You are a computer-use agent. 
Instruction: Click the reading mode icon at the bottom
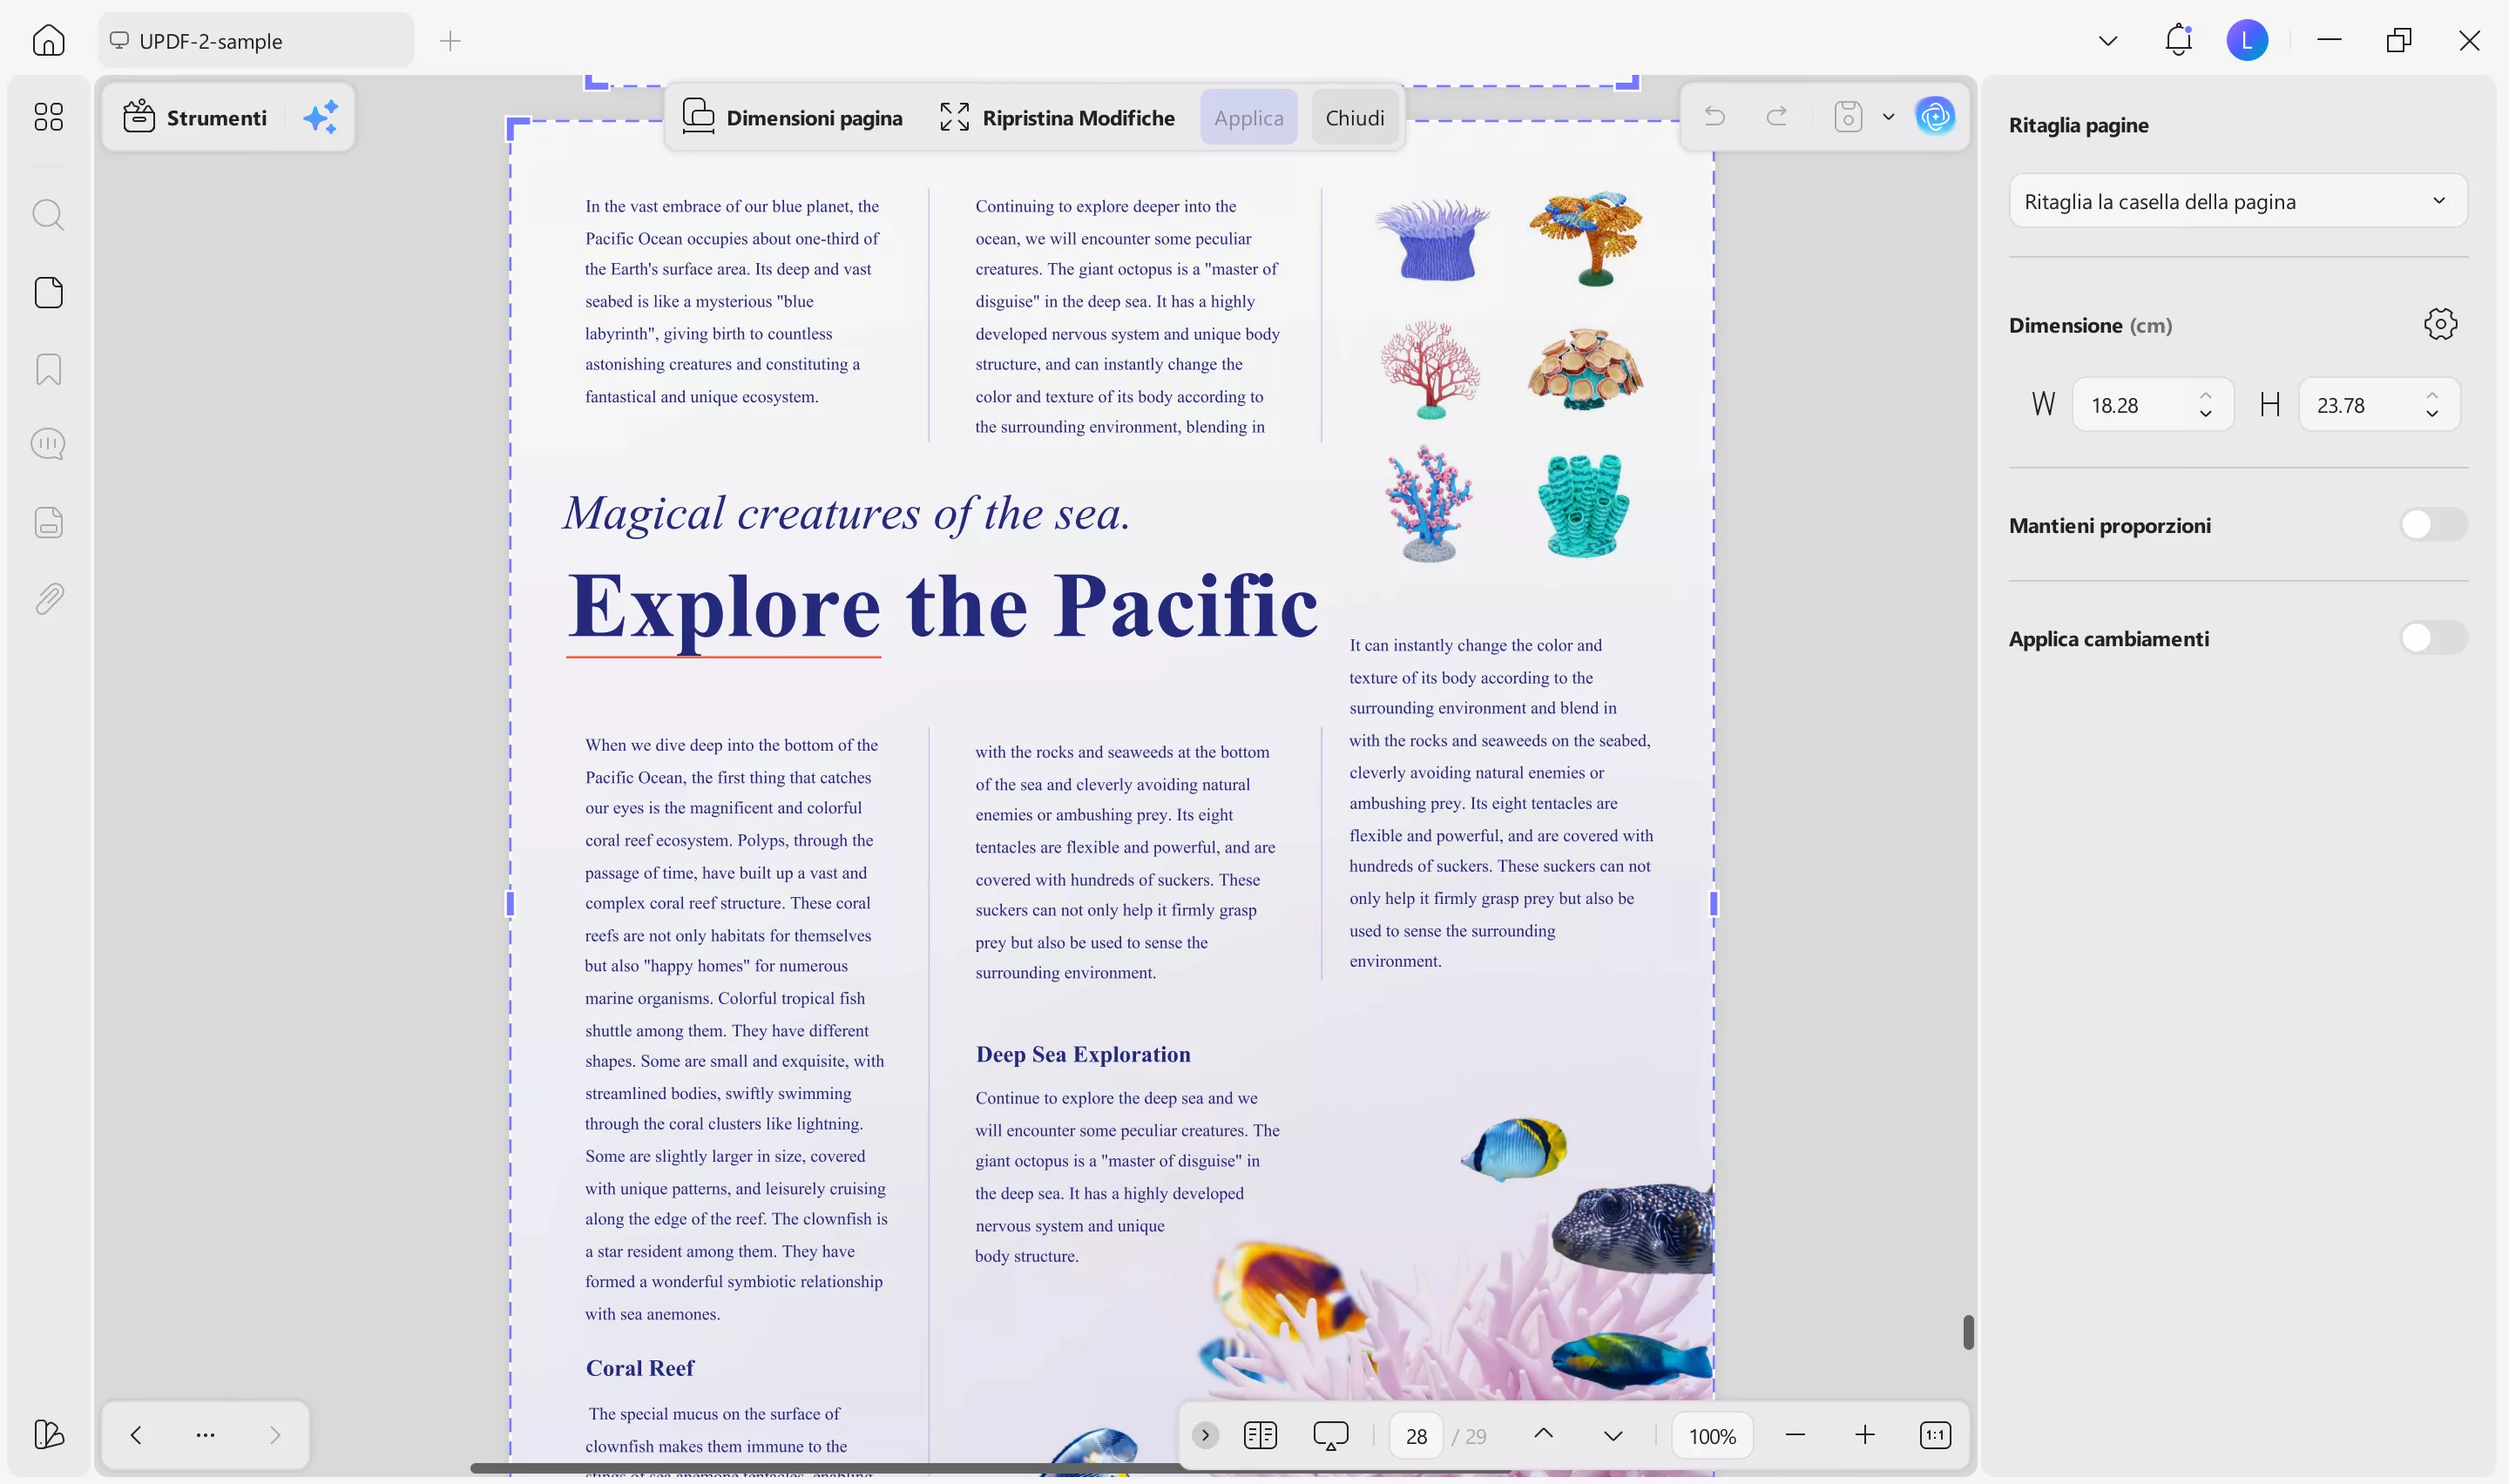coord(1260,1434)
